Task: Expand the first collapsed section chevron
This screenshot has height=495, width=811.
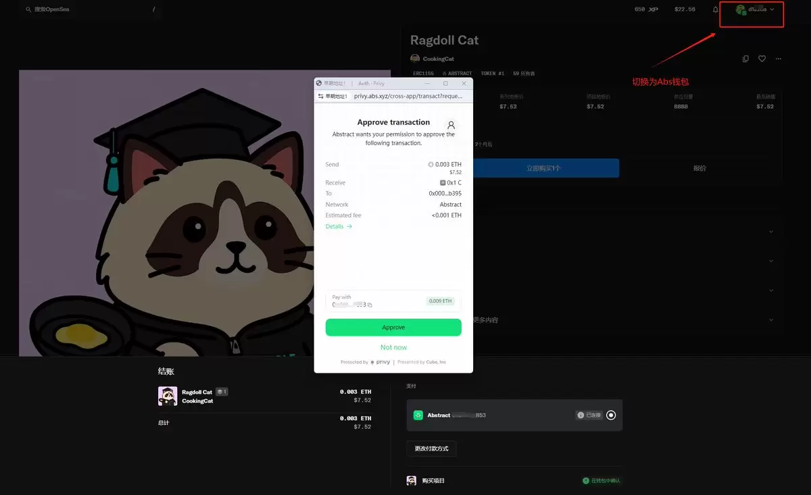Action: coord(771,232)
